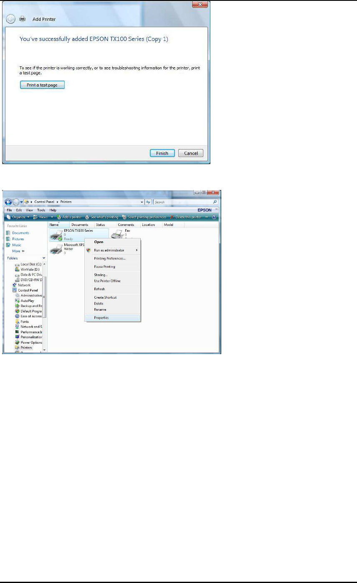Expand More favorite links
Screen dimensions: 357x583
18,251
